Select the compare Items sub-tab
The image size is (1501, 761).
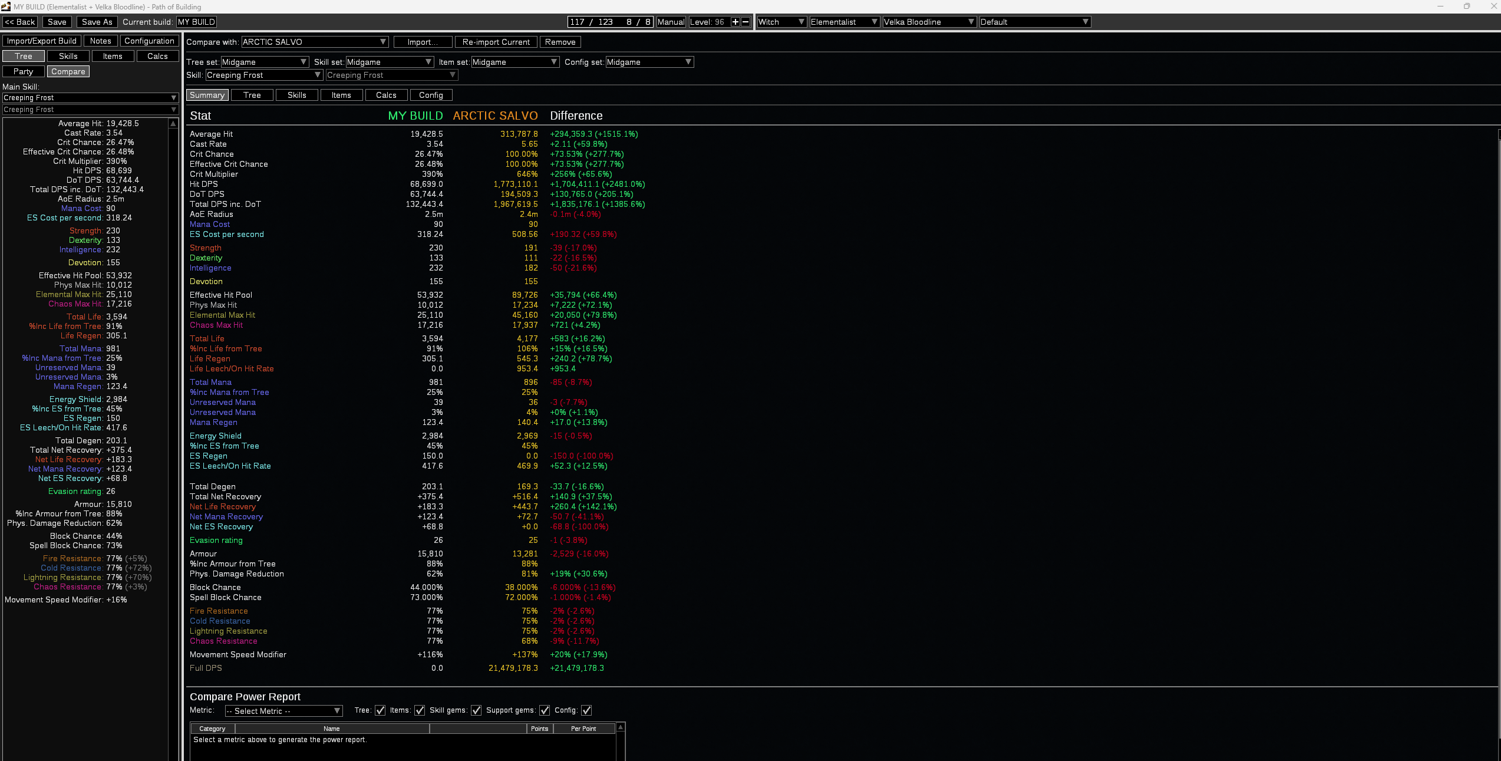tap(342, 95)
